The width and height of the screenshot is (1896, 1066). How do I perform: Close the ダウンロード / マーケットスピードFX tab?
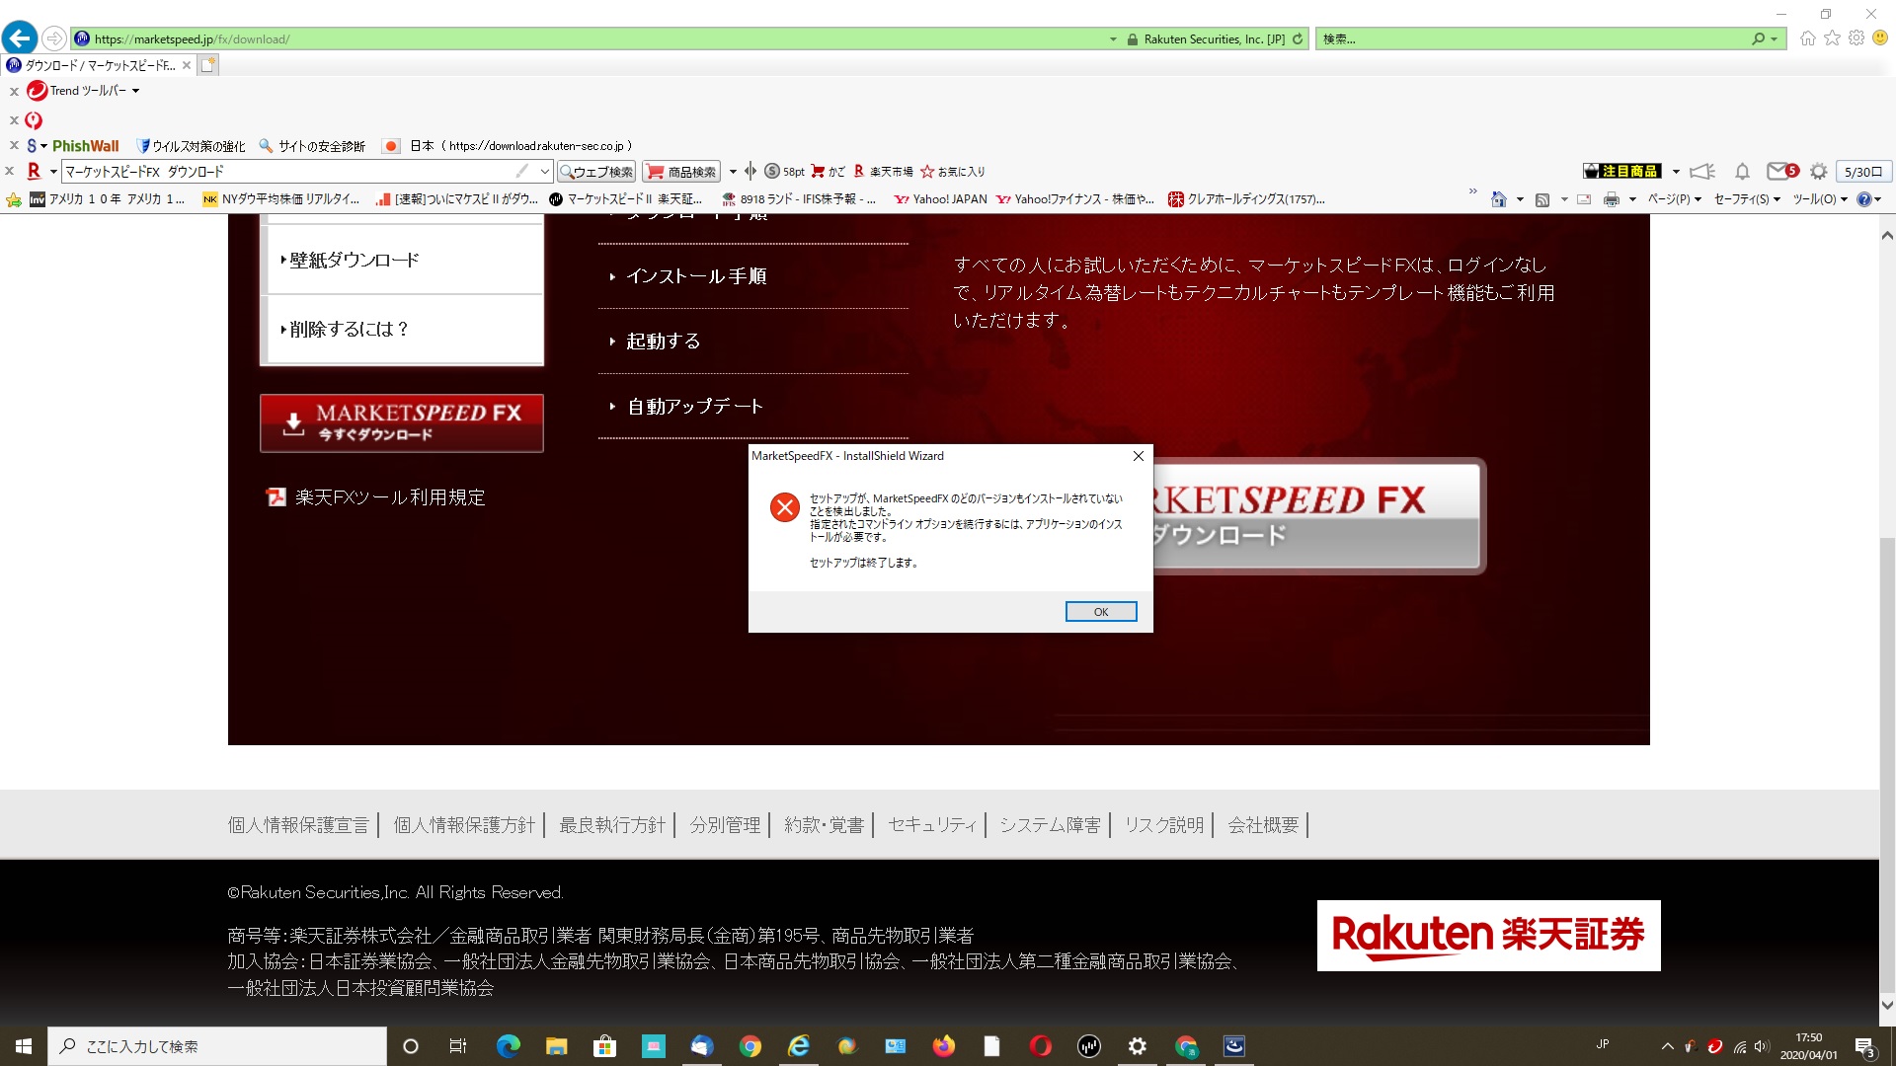pyautogui.click(x=186, y=65)
